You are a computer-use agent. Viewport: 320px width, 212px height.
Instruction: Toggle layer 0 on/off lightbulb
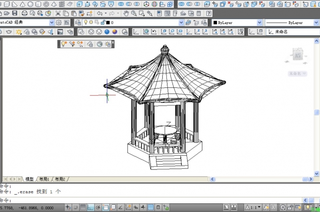[86, 22]
